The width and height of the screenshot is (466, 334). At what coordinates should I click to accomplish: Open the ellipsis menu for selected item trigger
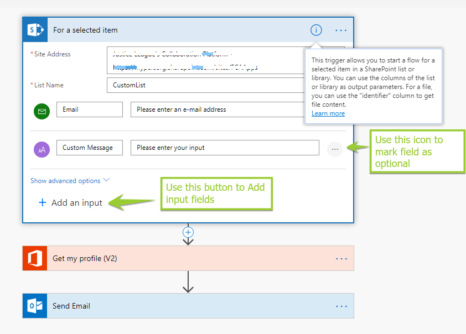[x=341, y=30]
